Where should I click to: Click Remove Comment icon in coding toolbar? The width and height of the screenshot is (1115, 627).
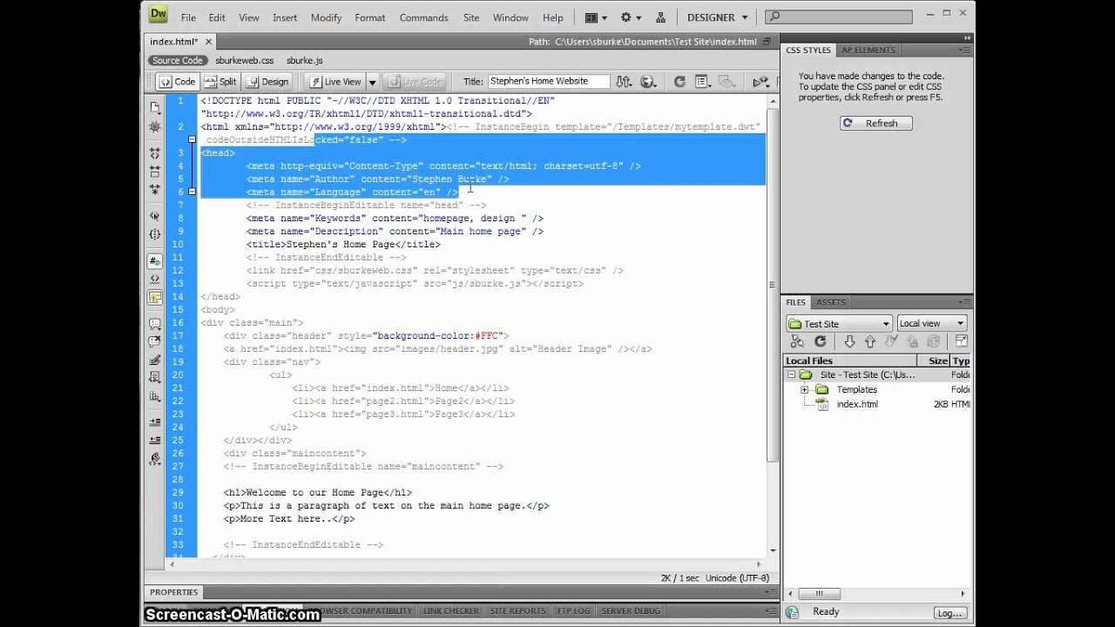click(155, 341)
